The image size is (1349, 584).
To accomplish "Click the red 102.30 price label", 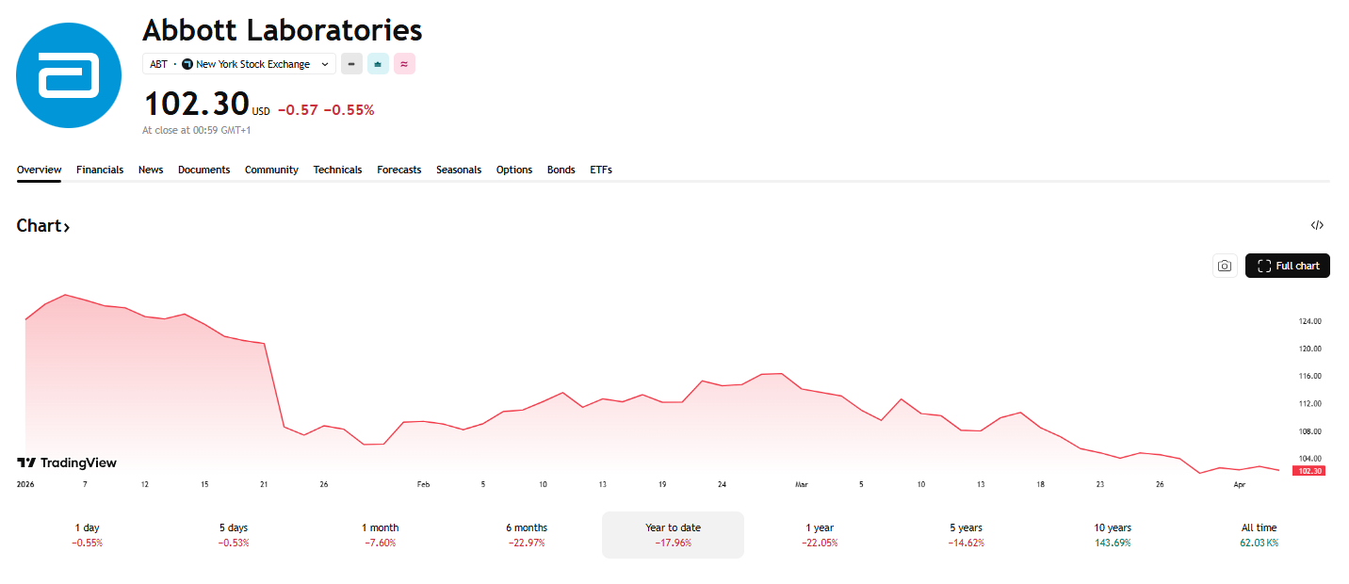I will (1310, 471).
